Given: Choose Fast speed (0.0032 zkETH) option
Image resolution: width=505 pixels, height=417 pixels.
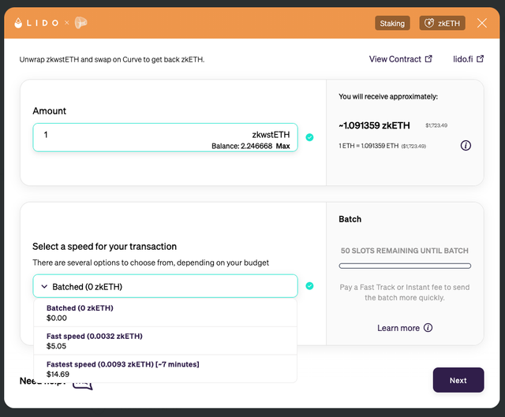Looking at the screenshot, I should [x=165, y=341].
